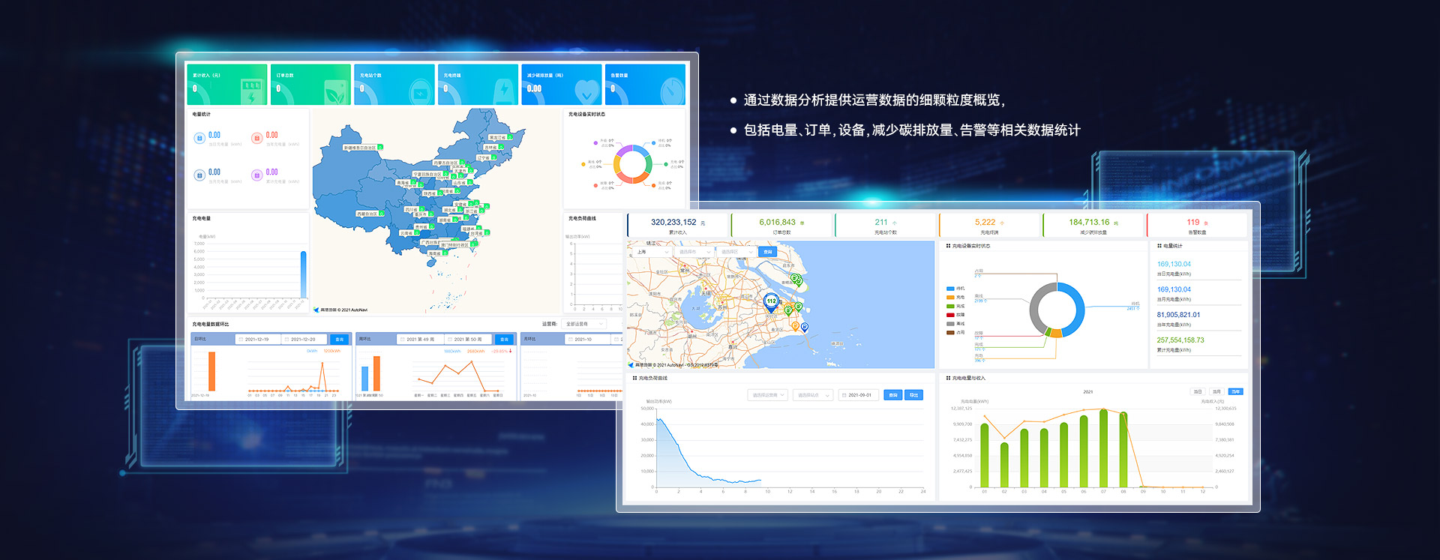
Task: Click the charging meter icon on 累计收入 card
Action: pyautogui.click(x=251, y=91)
